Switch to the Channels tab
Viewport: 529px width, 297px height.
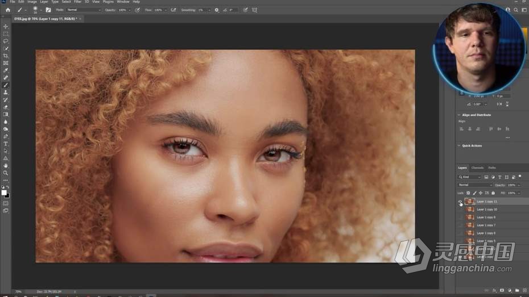click(x=477, y=168)
